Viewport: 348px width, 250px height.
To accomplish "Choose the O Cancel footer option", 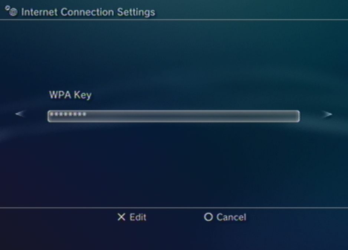I will (225, 217).
